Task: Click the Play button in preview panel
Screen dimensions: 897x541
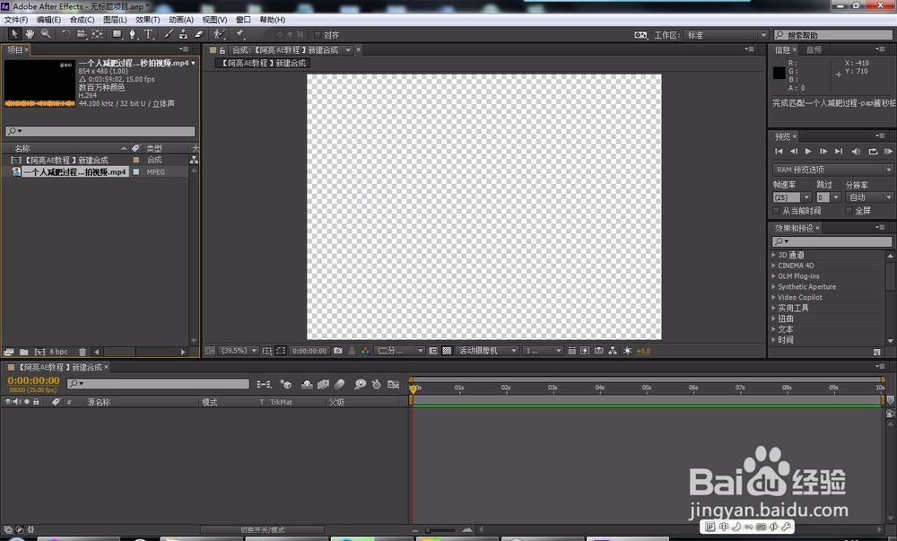Action: pyautogui.click(x=808, y=152)
